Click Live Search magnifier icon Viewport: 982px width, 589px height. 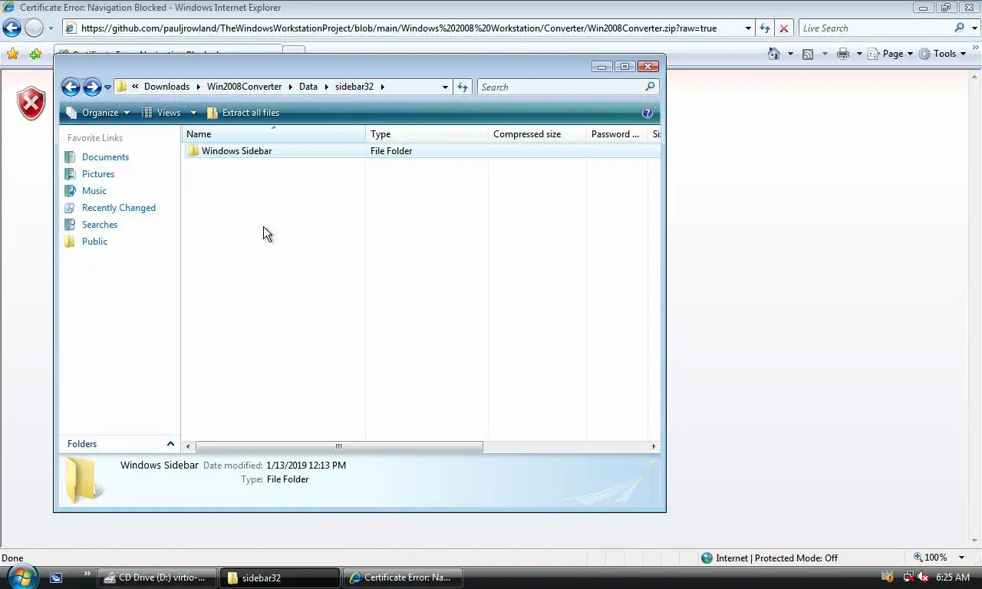(959, 28)
